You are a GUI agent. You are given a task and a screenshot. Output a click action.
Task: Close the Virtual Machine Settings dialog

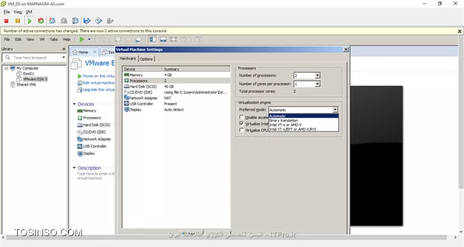tap(346, 49)
